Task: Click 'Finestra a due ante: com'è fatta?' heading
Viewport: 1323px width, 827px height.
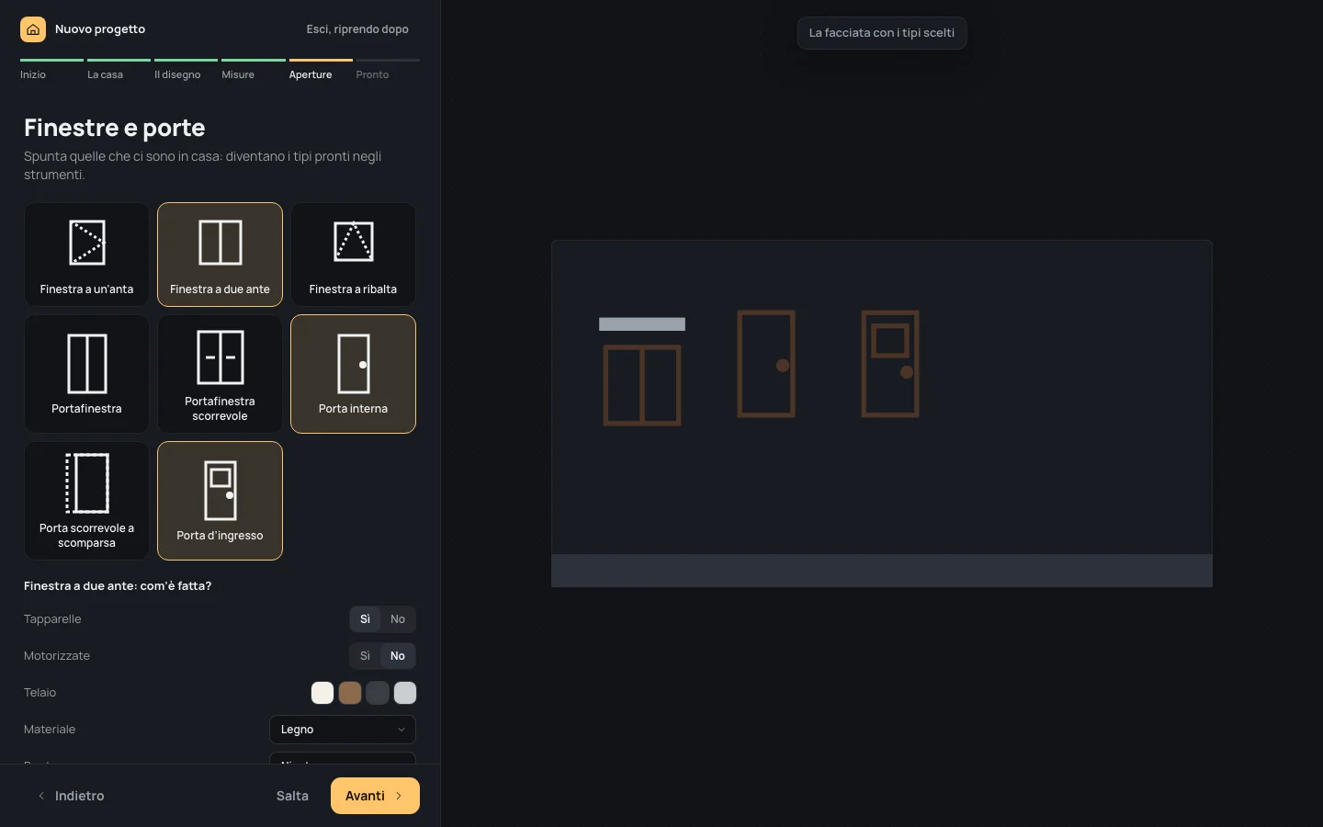Action: 118,586
